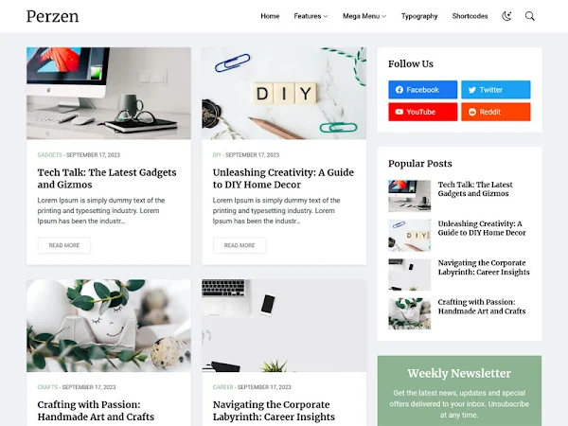Open the DIY letter tiles featured image

point(284,93)
